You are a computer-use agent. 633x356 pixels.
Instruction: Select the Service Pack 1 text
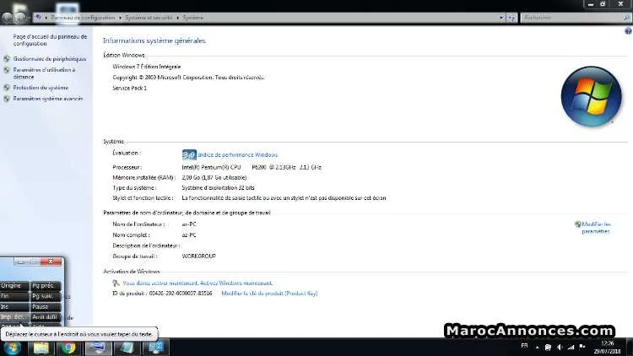[130, 88]
